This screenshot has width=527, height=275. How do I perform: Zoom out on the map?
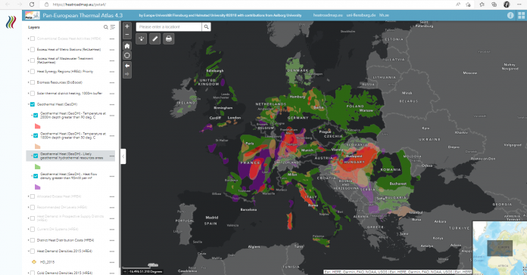[x=127, y=35]
